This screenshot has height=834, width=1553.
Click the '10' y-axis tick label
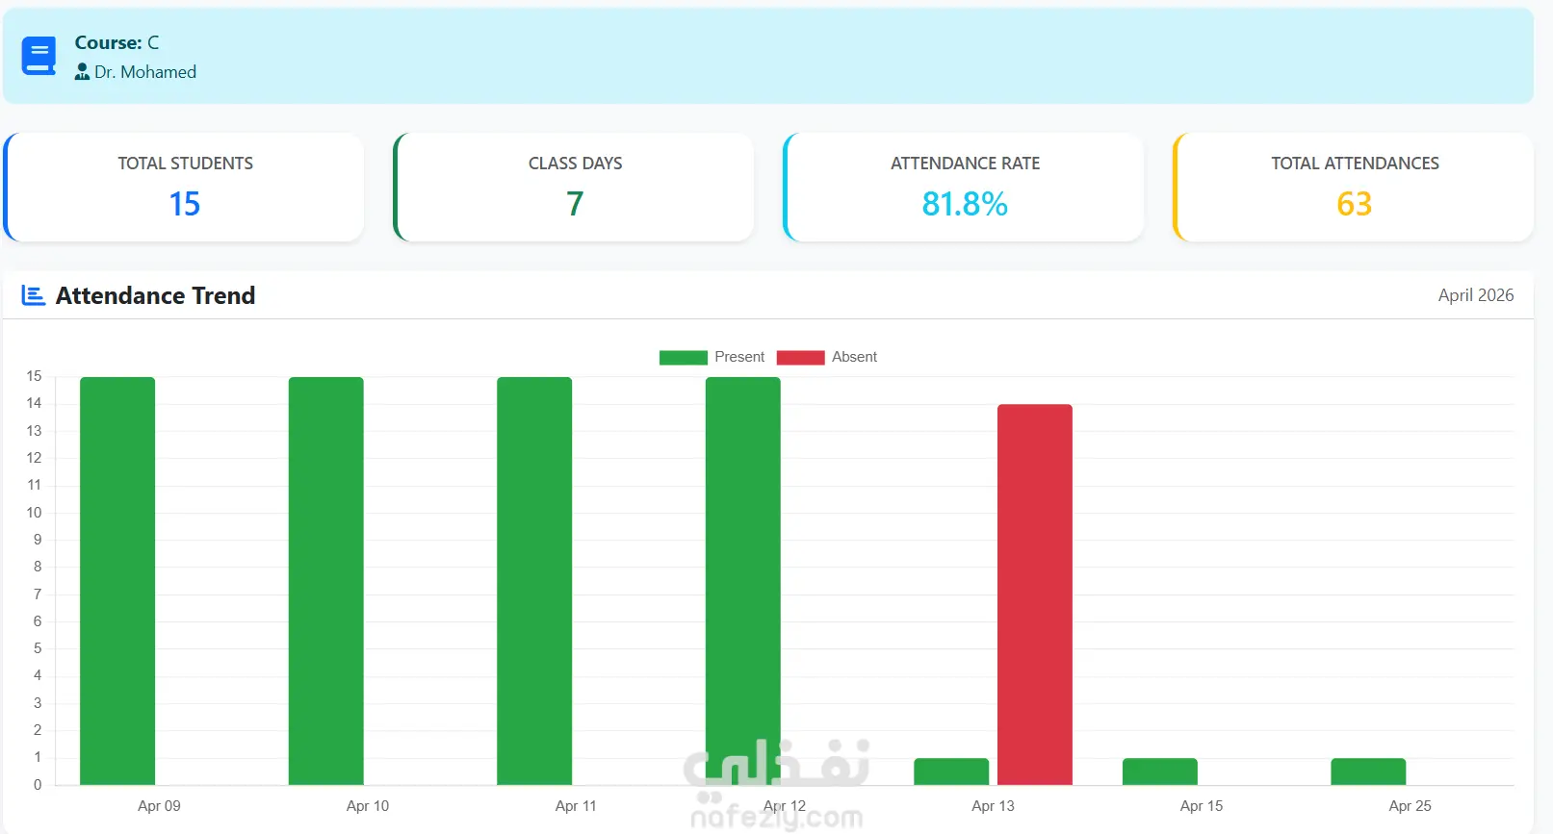(x=34, y=513)
